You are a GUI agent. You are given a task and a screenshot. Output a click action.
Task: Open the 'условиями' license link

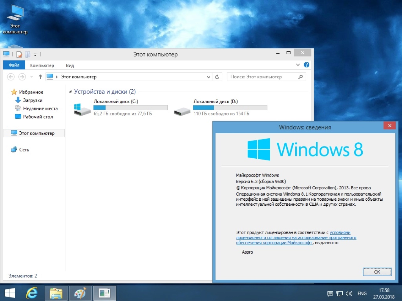pos(340,233)
